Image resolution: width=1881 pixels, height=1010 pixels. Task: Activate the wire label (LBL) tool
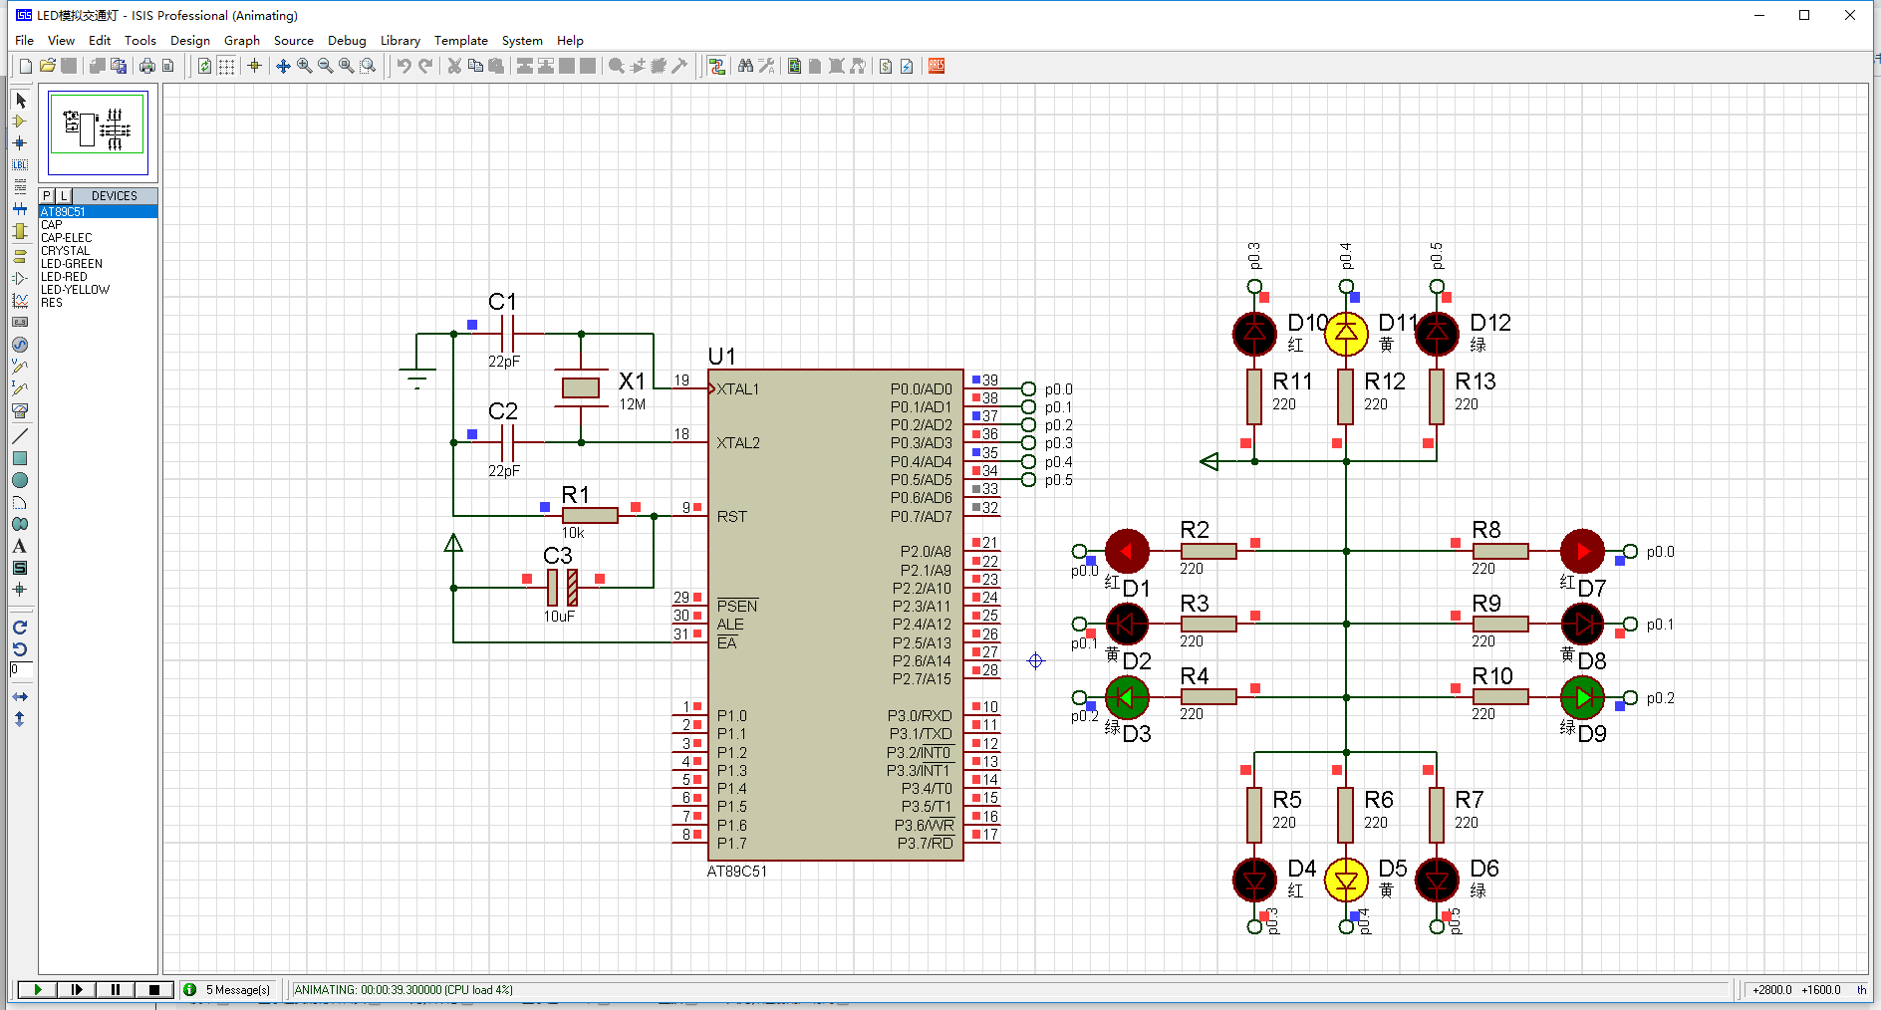[x=19, y=165]
